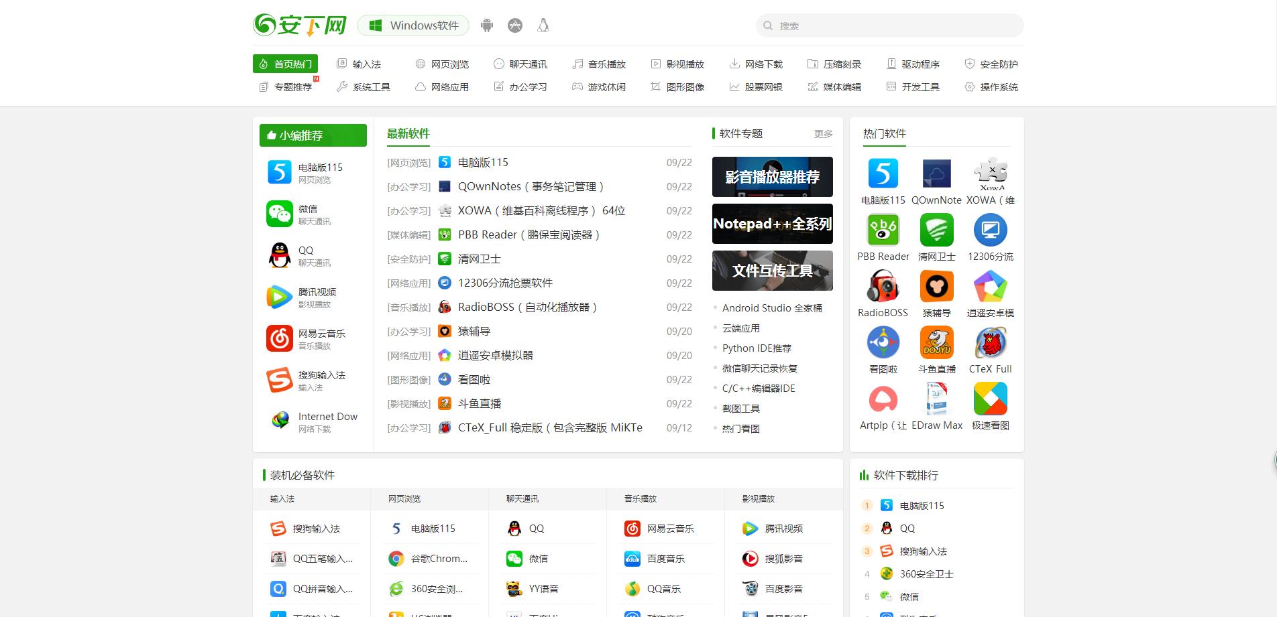Click the Android Studio 全家桶 topic link
The image size is (1277, 617).
point(771,307)
